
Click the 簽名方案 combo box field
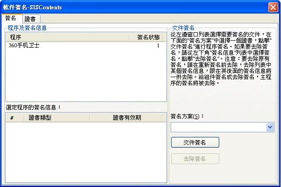click(222, 127)
